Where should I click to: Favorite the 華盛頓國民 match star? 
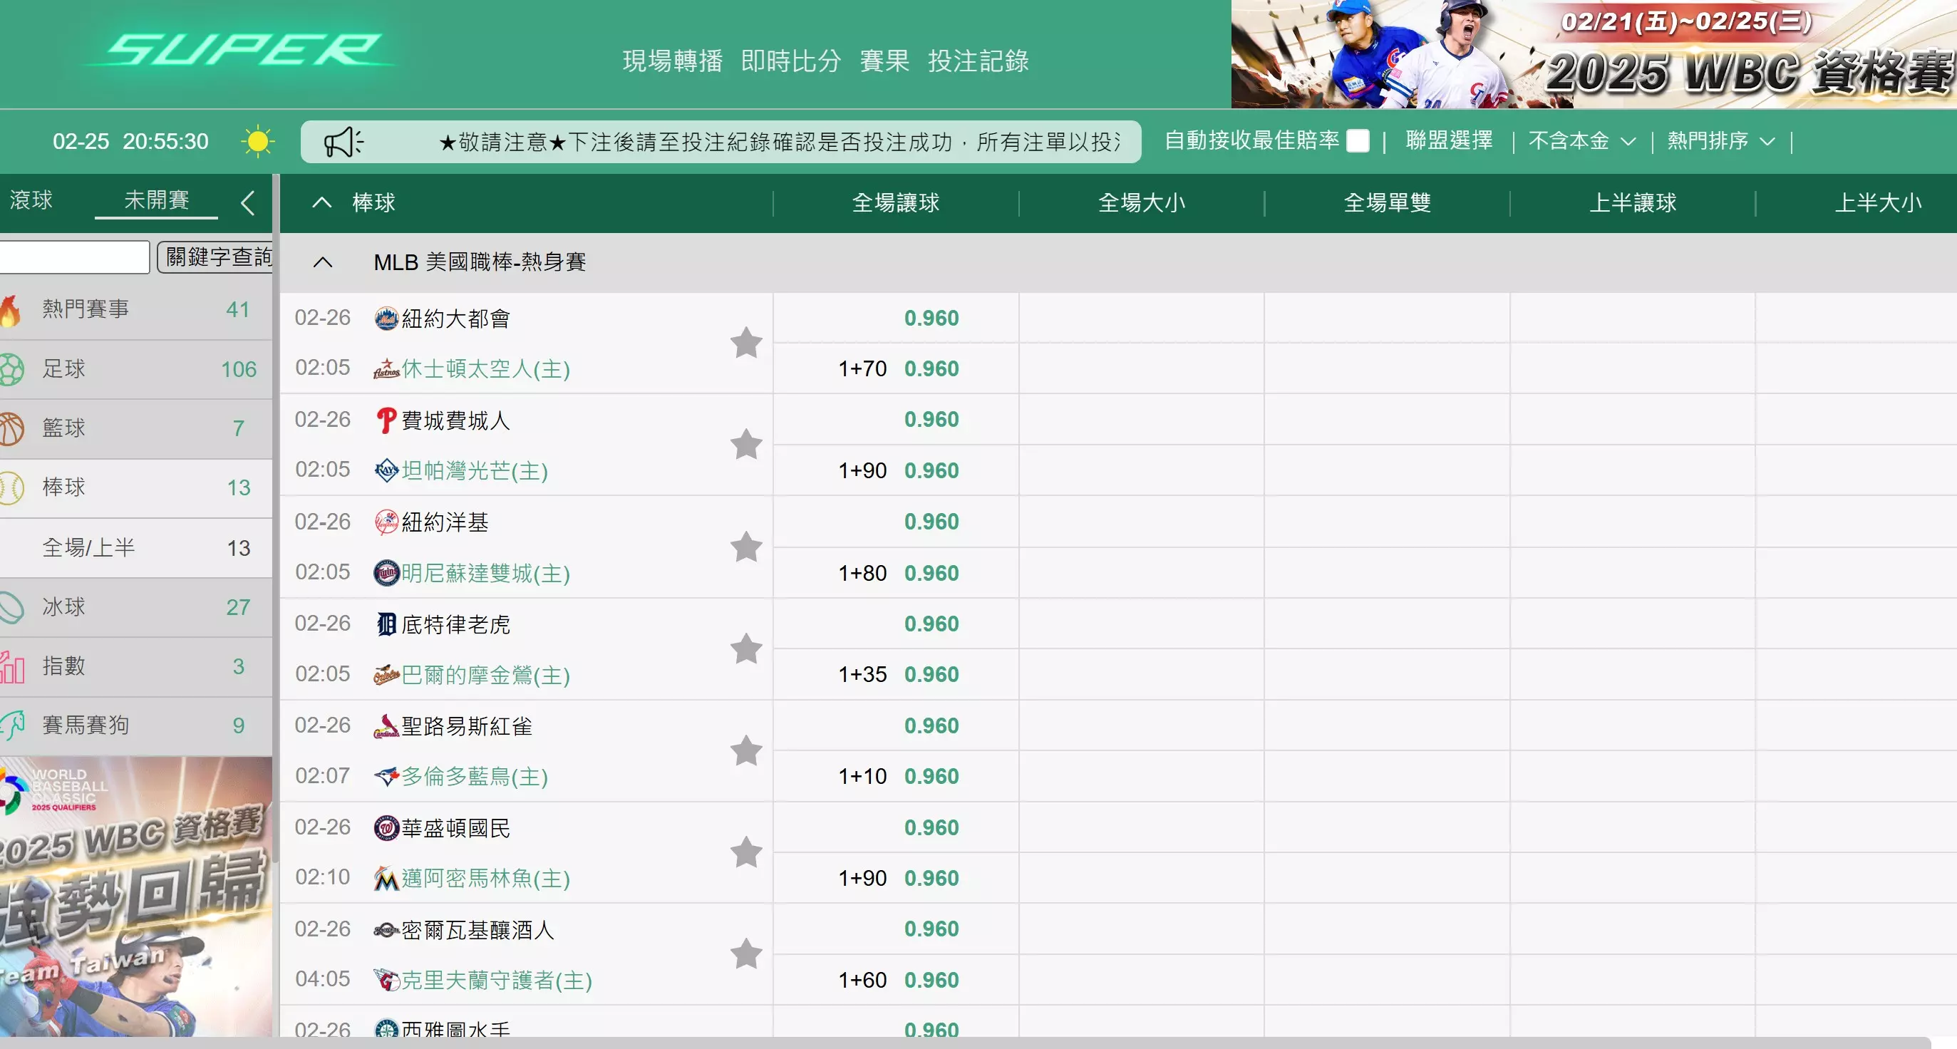pos(746,852)
